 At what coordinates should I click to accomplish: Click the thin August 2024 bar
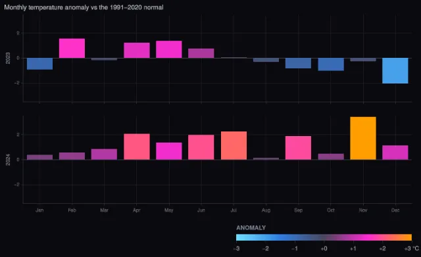266,158
